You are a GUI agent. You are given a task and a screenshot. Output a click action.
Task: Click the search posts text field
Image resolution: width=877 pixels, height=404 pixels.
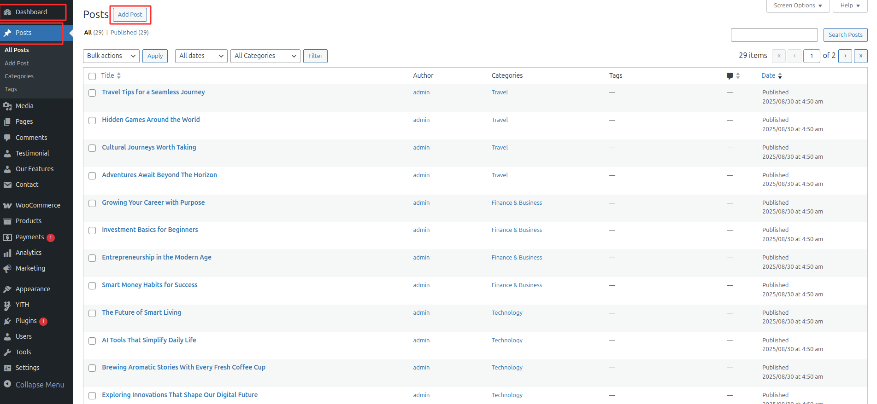point(774,35)
